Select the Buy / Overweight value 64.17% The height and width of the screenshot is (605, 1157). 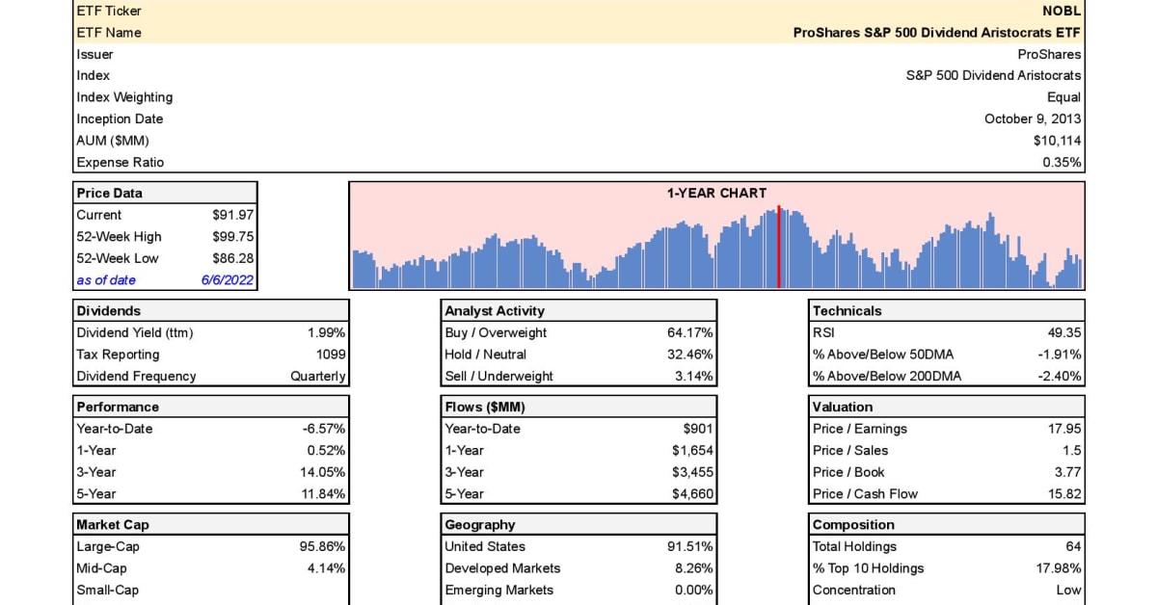(x=690, y=332)
